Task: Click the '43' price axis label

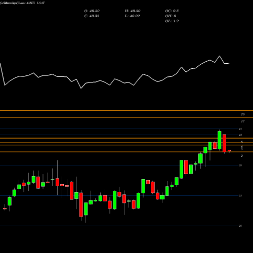Action: click(x=240, y=135)
